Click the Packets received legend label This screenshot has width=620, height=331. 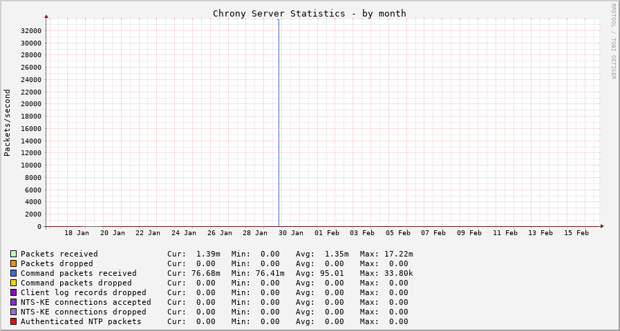(x=59, y=254)
